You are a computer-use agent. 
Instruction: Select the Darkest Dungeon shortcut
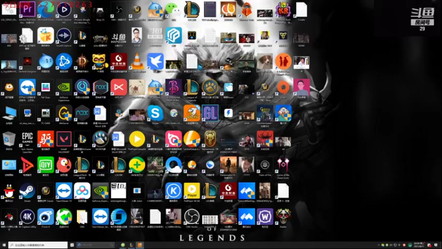pyautogui.click(x=27, y=61)
